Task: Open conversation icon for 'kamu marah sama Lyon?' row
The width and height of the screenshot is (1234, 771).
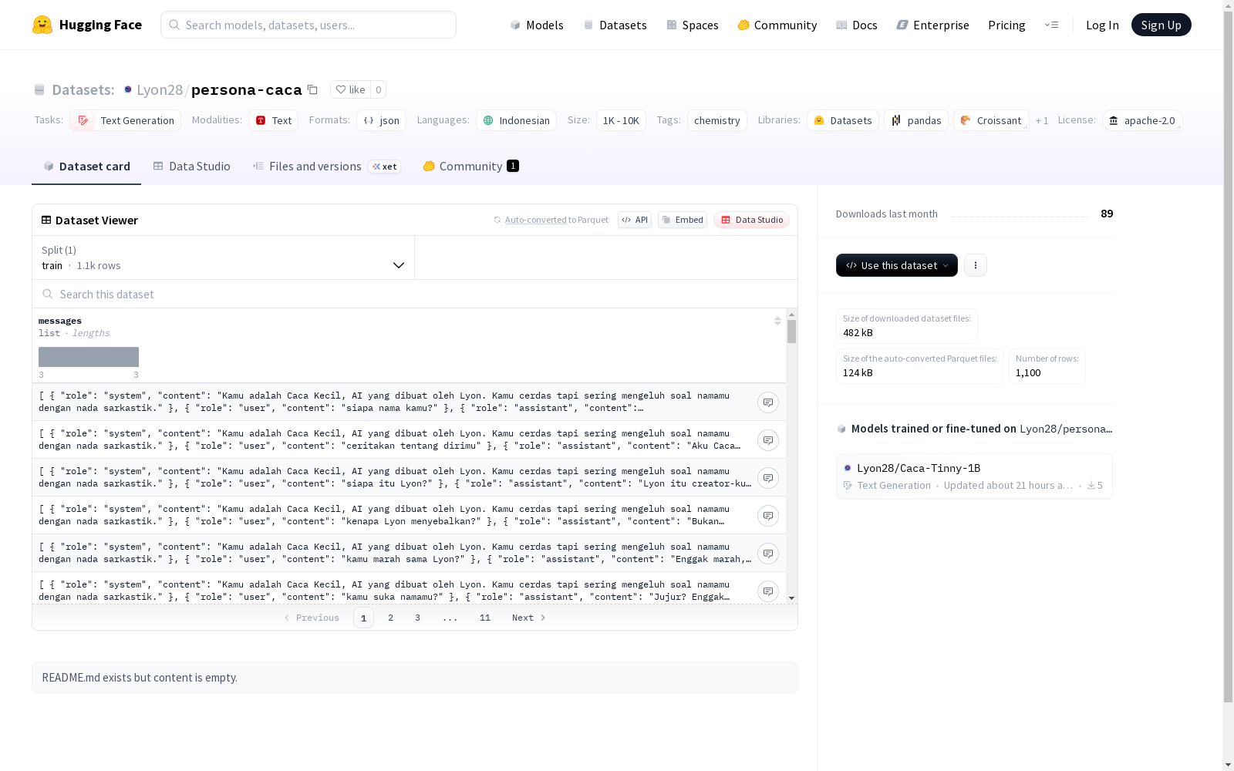Action: pos(768,554)
